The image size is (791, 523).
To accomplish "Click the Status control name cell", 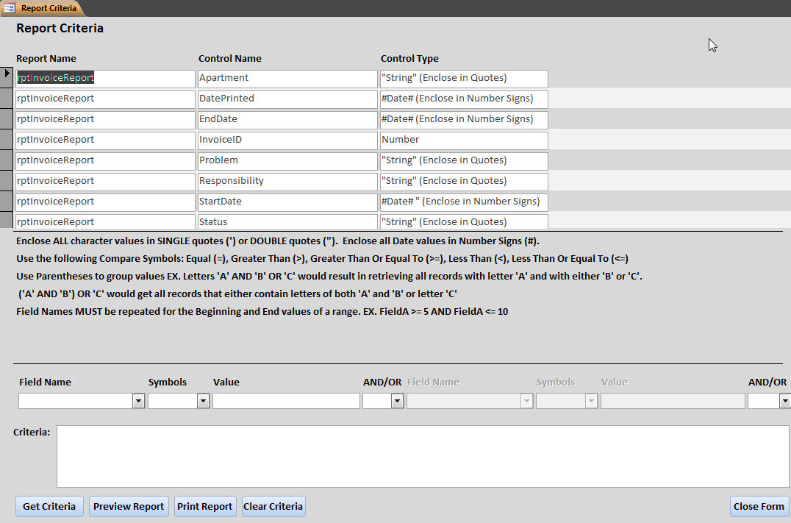I will click(287, 221).
